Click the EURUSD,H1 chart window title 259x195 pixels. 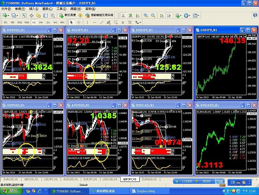16,30
